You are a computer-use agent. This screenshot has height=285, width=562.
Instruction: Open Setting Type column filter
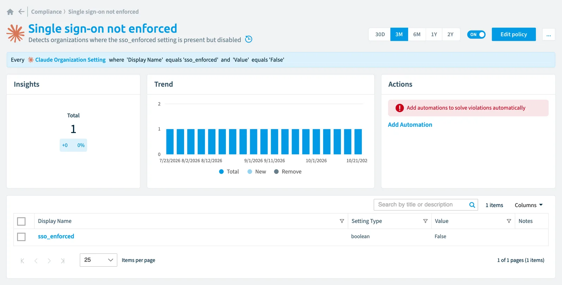point(425,221)
